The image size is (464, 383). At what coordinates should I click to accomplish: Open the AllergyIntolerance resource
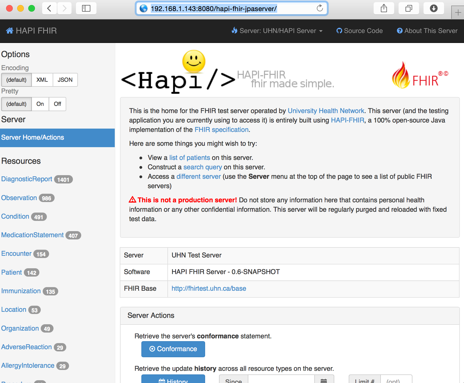(x=28, y=366)
